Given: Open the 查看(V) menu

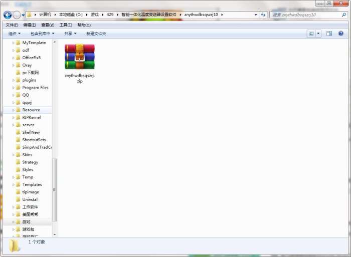Looking at the screenshot, I should point(48,25).
